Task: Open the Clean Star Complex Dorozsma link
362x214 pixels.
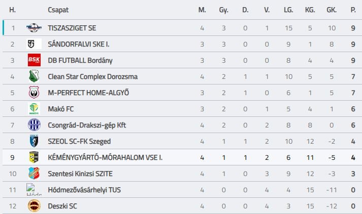Action: pyautogui.click(x=92, y=76)
